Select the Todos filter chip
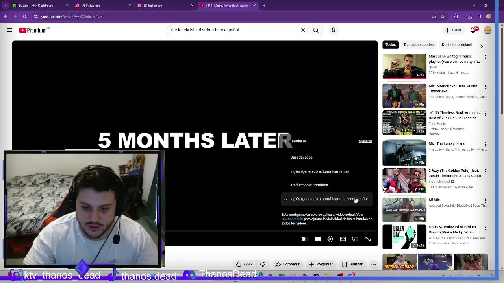Image resolution: width=504 pixels, height=283 pixels. [391, 44]
